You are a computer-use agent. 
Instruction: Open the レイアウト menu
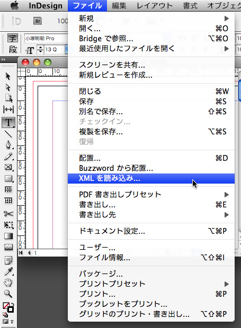click(x=155, y=5)
